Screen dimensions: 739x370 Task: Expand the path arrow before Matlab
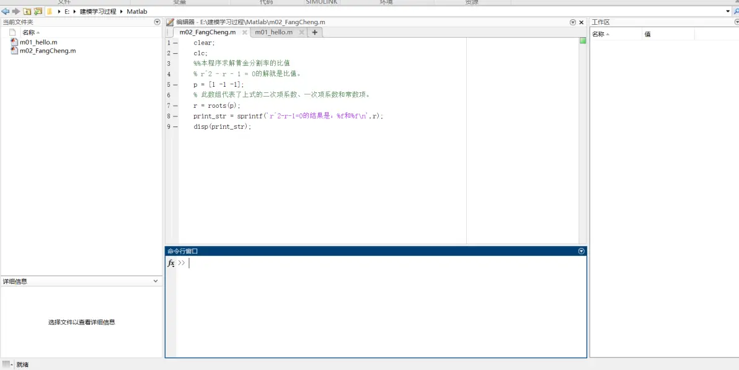122,11
